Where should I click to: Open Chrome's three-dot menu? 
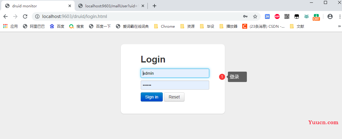click(x=340, y=16)
